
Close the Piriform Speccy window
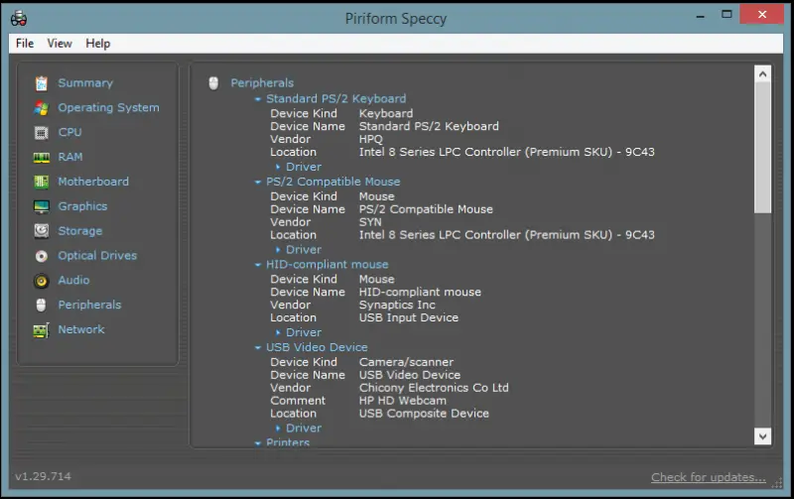tap(762, 14)
